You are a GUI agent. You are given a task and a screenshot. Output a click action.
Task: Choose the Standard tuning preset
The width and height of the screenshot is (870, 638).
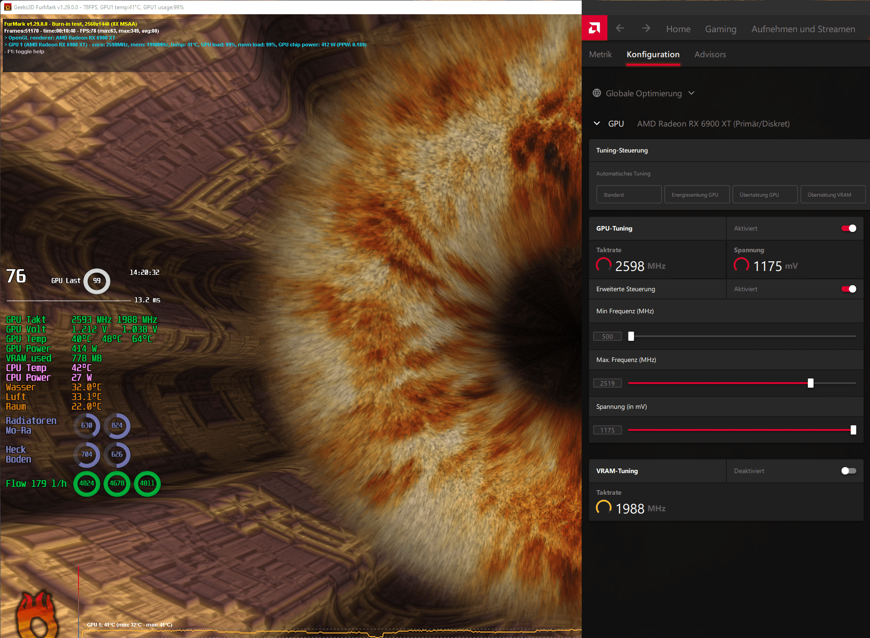(x=629, y=195)
